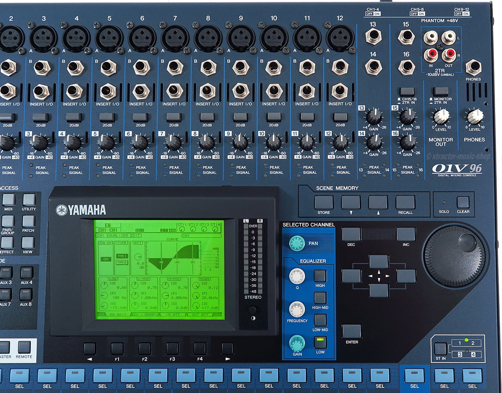
Task: Switch to the EQ LIBRARY tab on LCD
Action: pyautogui.click(x=145, y=315)
